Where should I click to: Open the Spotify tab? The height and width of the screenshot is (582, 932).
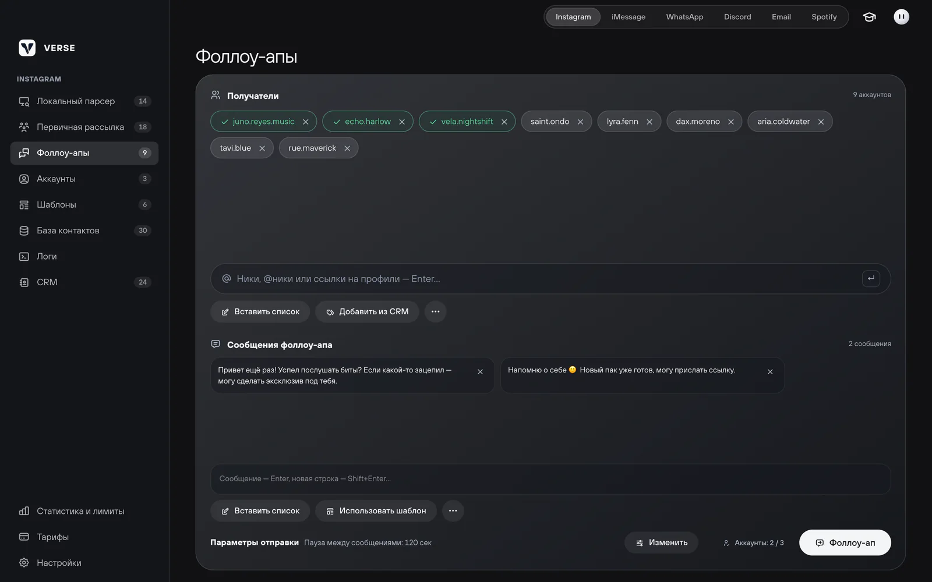824,17
